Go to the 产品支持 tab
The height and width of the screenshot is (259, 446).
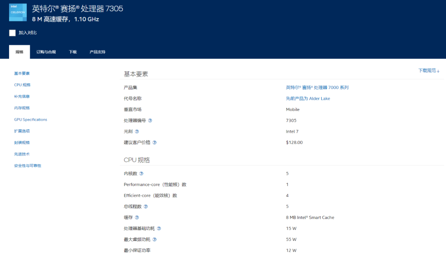[97, 52]
